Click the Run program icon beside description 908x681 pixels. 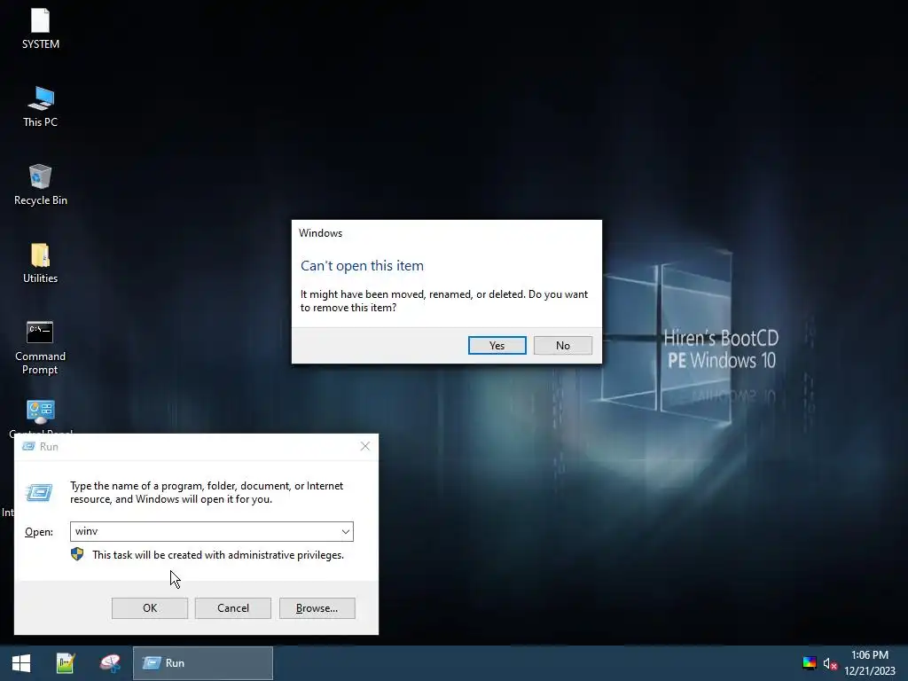(39, 492)
